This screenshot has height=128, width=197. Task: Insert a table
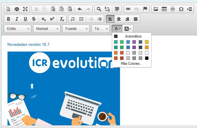pyautogui.click(x=164, y=9)
